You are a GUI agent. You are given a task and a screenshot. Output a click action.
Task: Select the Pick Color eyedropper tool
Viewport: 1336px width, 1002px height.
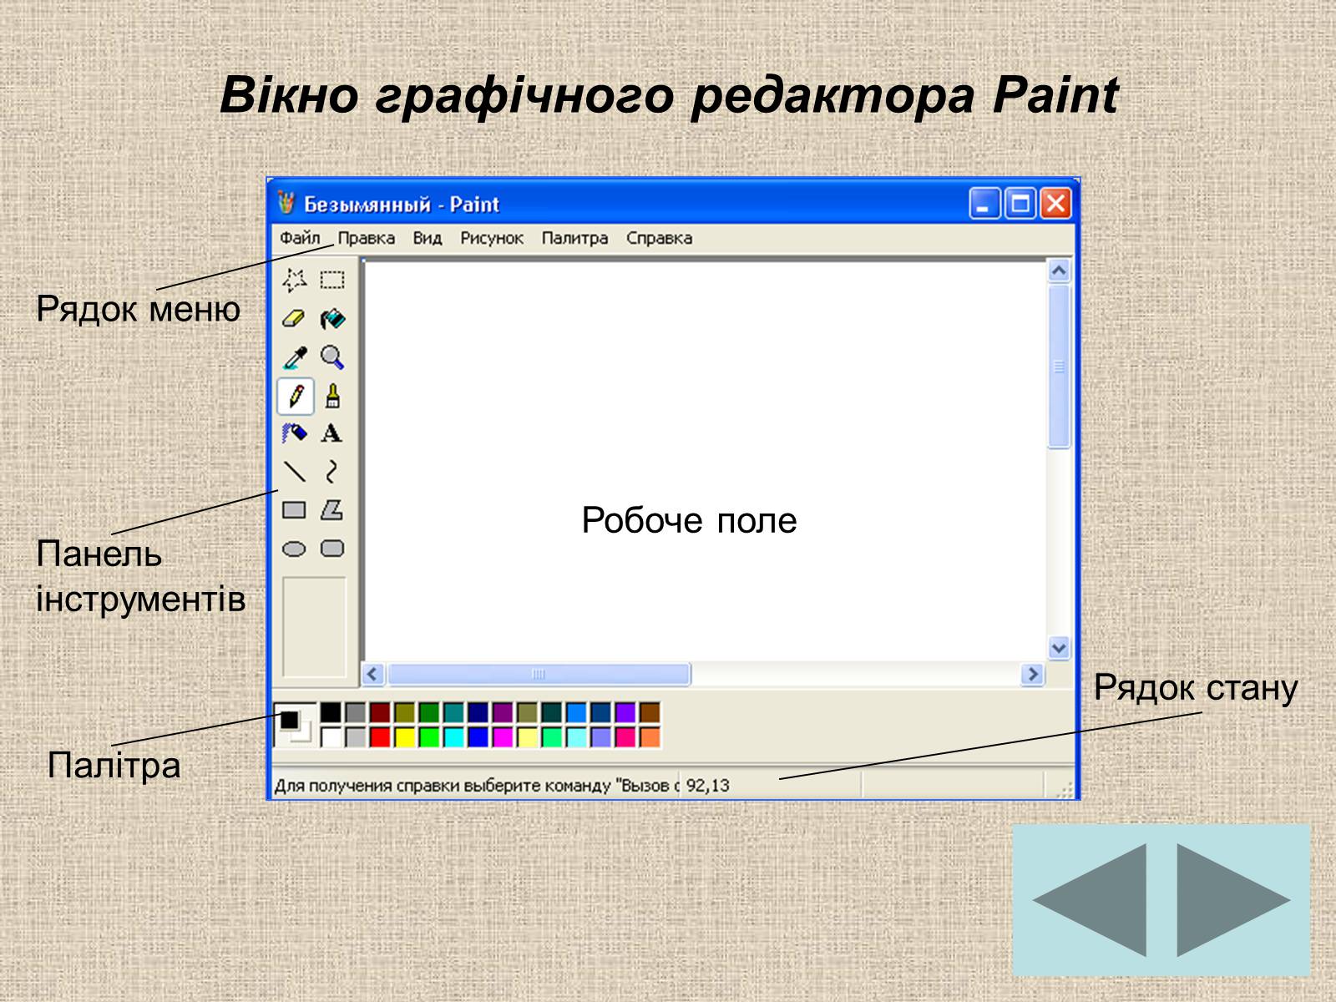(x=294, y=357)
